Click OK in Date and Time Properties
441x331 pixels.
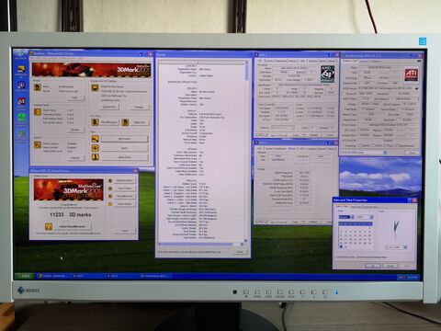pyautogui.click(x=374, y=266)
